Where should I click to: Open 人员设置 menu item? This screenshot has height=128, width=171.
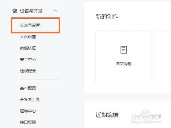28,37
